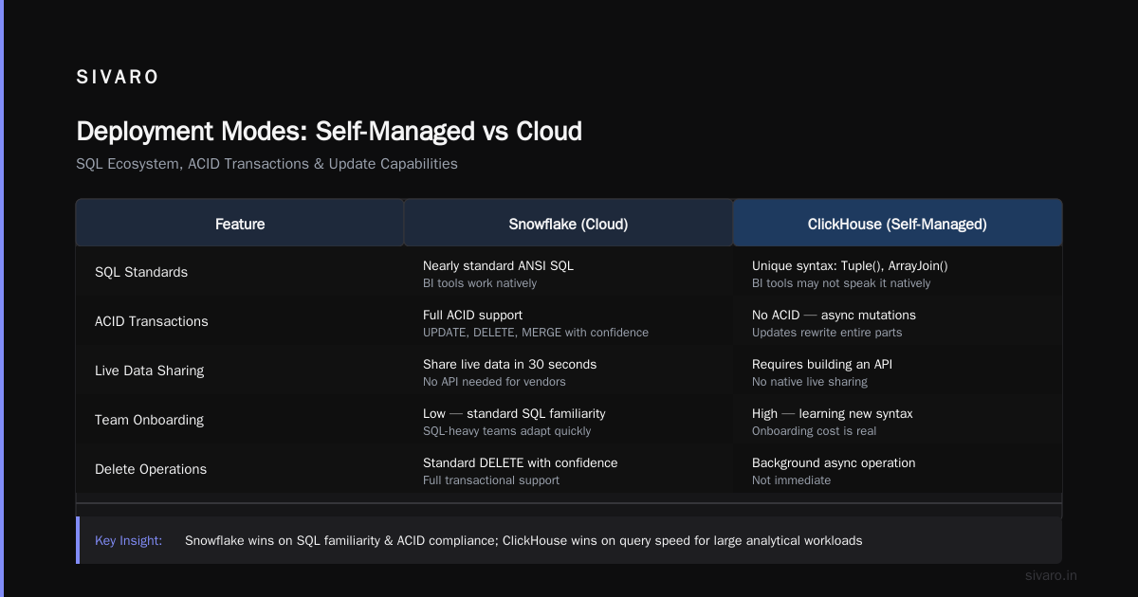The height and width of the screenshot is (597, 1138).
Task: Click "Standard DELETE with confidence" text
Action: 520,462
